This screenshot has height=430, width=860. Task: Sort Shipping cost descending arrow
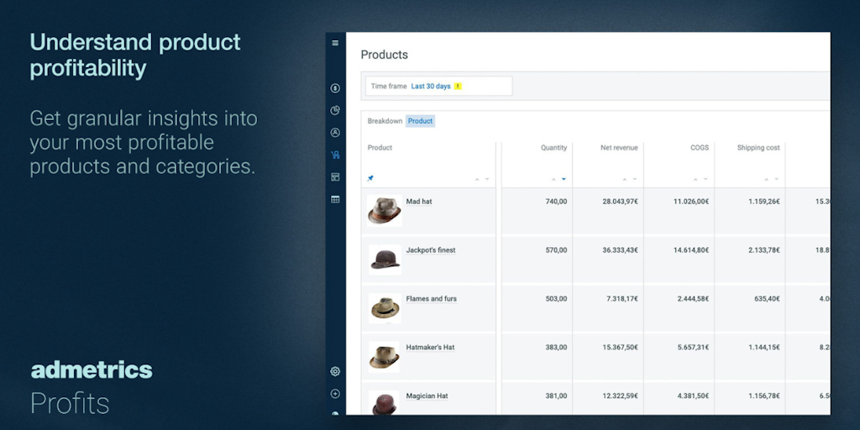pos(777,180)
